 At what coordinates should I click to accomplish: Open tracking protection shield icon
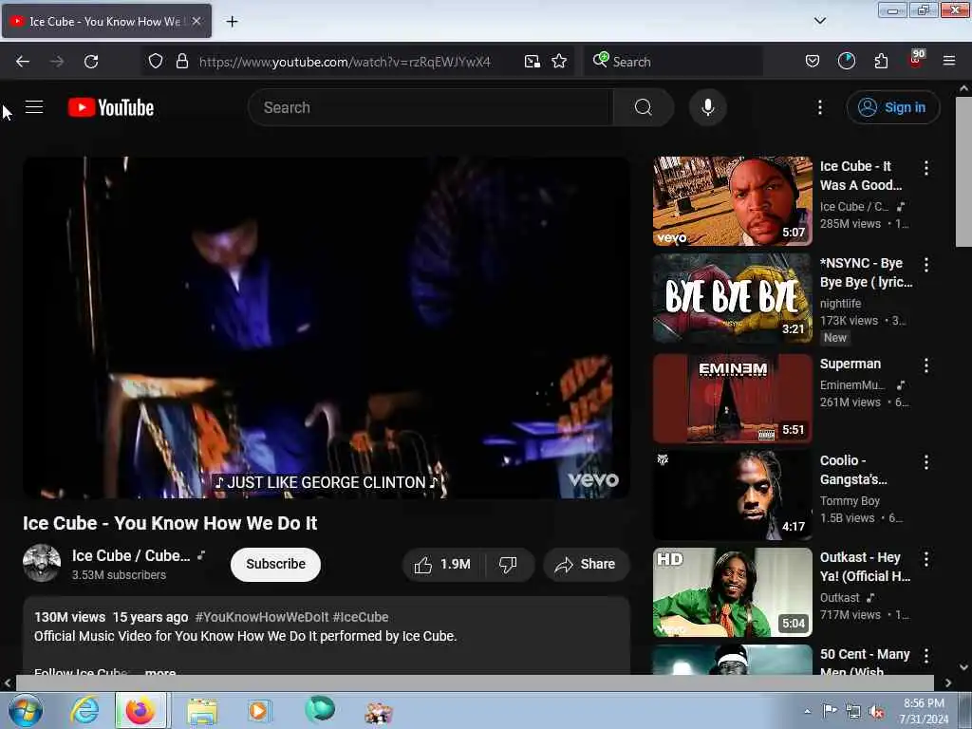(x=156, y=62)
